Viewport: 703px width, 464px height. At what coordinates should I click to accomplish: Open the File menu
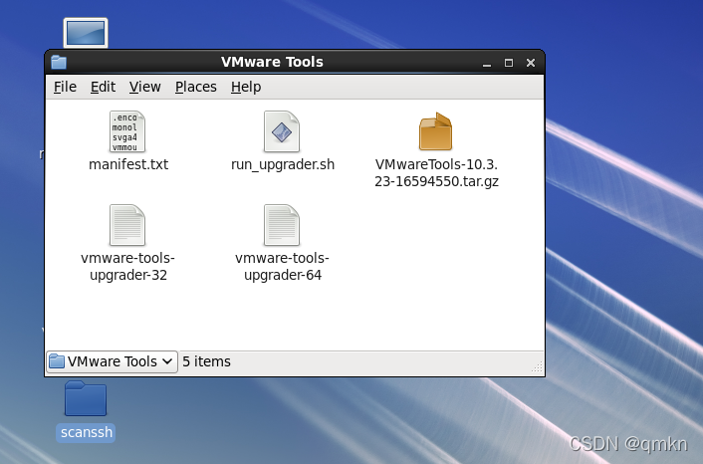click(x=65, y=87)
